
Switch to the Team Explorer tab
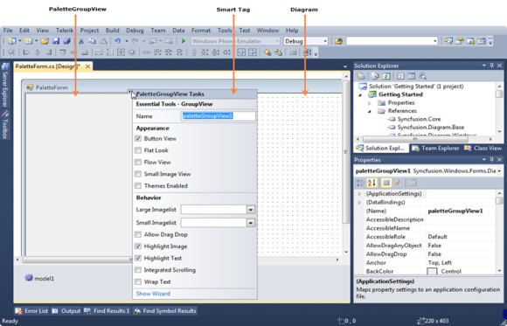click(x=435, y=148)
